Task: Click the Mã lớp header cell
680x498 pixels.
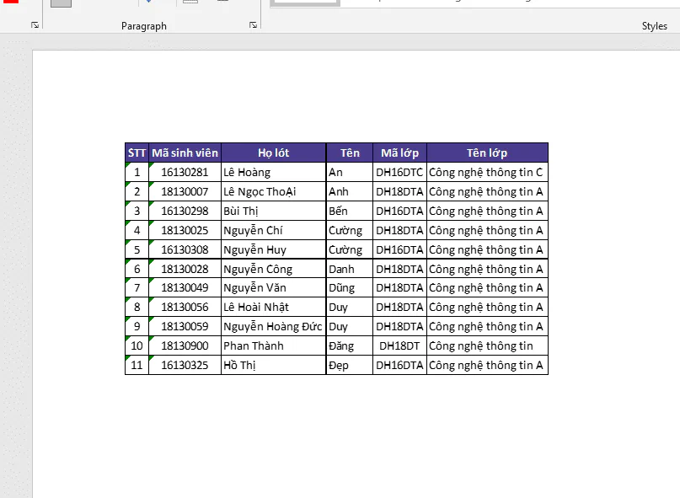Action: coord(399,153)
